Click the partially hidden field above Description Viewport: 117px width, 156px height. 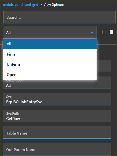104,66
